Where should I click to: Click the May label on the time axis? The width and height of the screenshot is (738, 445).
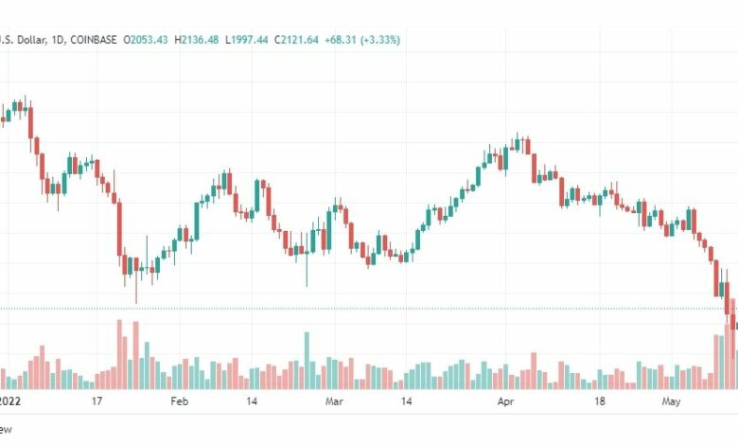(x=671, y=401)
